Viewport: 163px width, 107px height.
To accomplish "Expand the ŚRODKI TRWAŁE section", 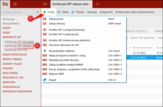I will [13, 59].
